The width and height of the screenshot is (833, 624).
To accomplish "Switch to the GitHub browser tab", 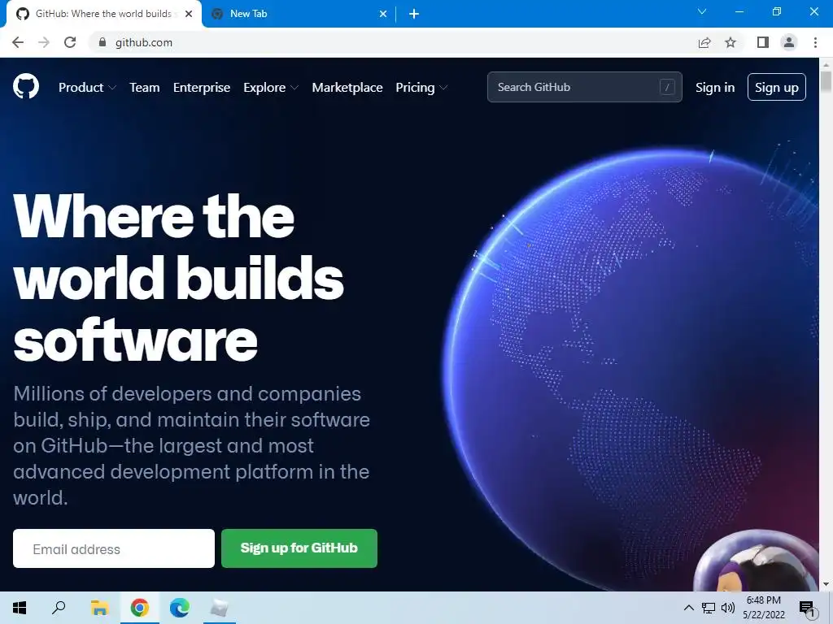I will coord(103,15).
